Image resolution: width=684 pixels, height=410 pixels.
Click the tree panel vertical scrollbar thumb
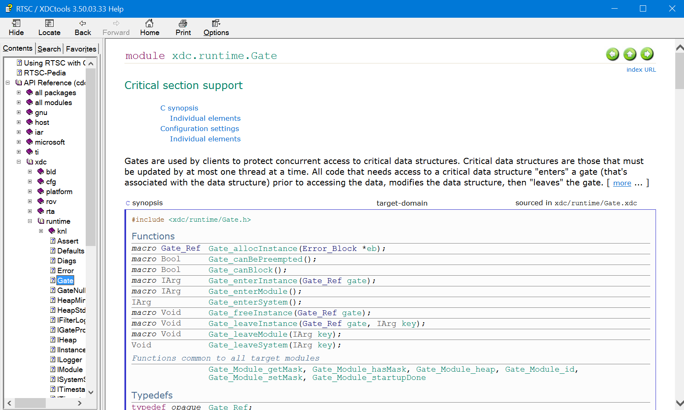pyautogui.click(x=91, y=157)
